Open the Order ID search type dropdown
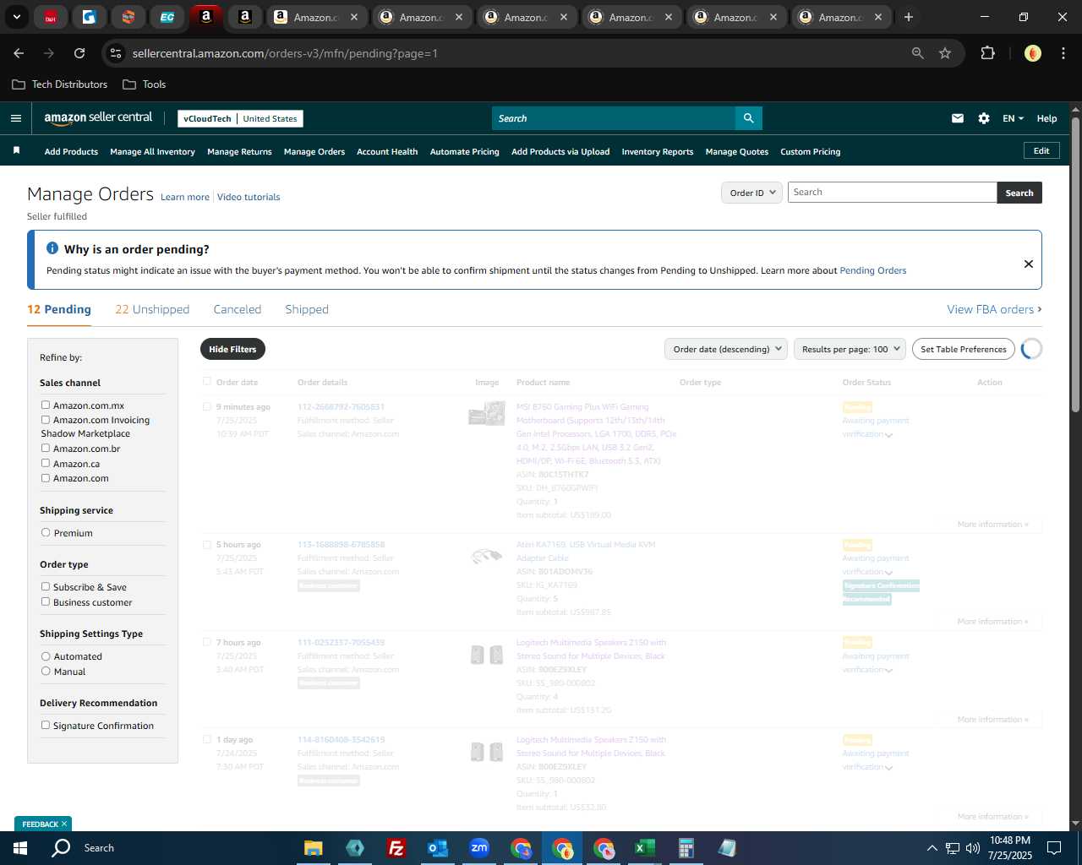 tap(751, 193)
